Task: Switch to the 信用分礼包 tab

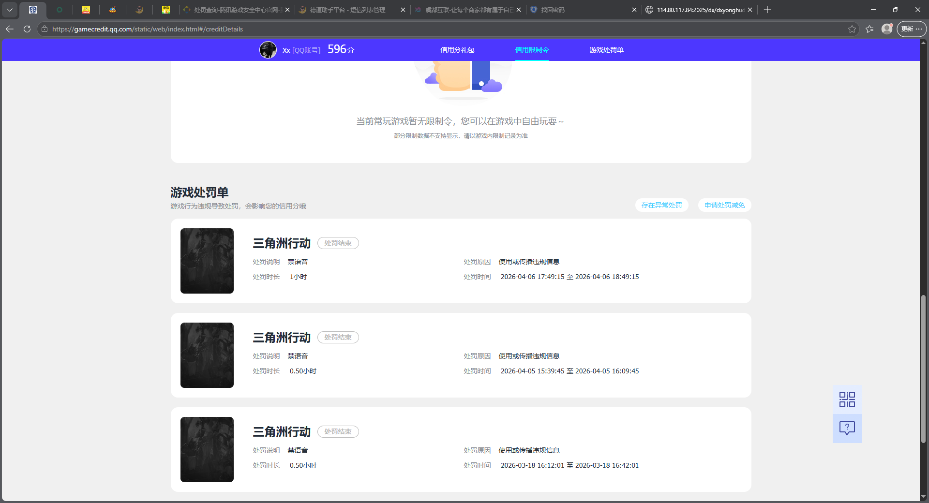Action: click(x=457, y=49)
